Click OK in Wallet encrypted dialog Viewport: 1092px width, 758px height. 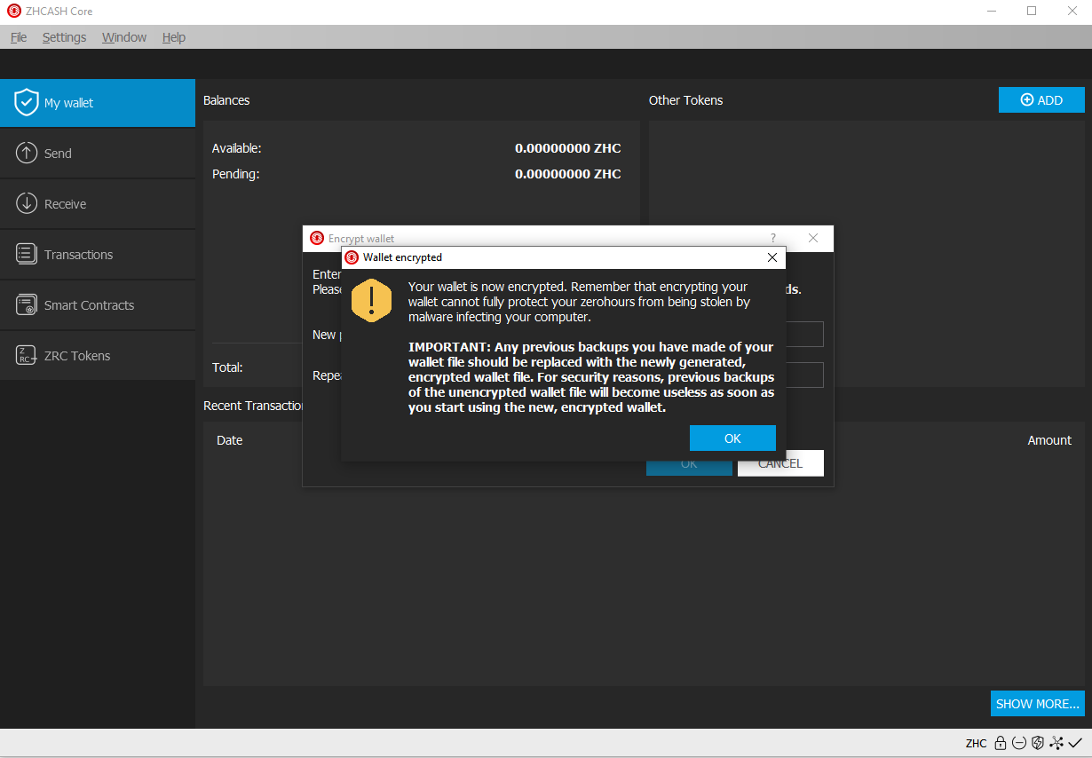[732, 438]
